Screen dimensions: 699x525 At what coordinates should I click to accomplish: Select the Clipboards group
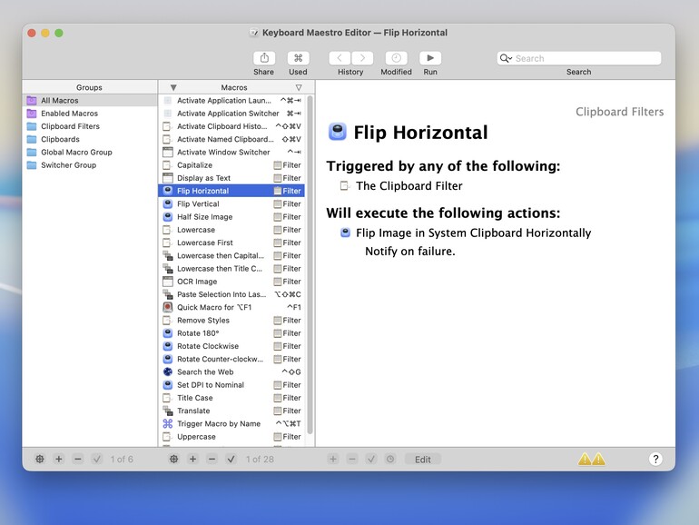pos(90,139)
